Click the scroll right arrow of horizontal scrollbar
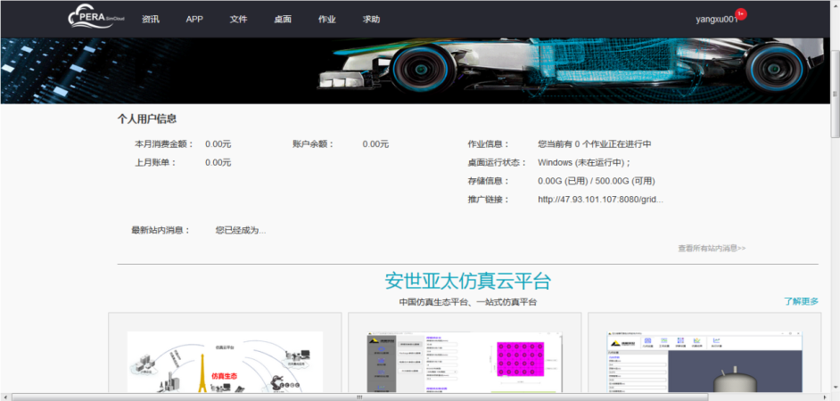The height and width of the screenshot is (401, 840). 826,397
